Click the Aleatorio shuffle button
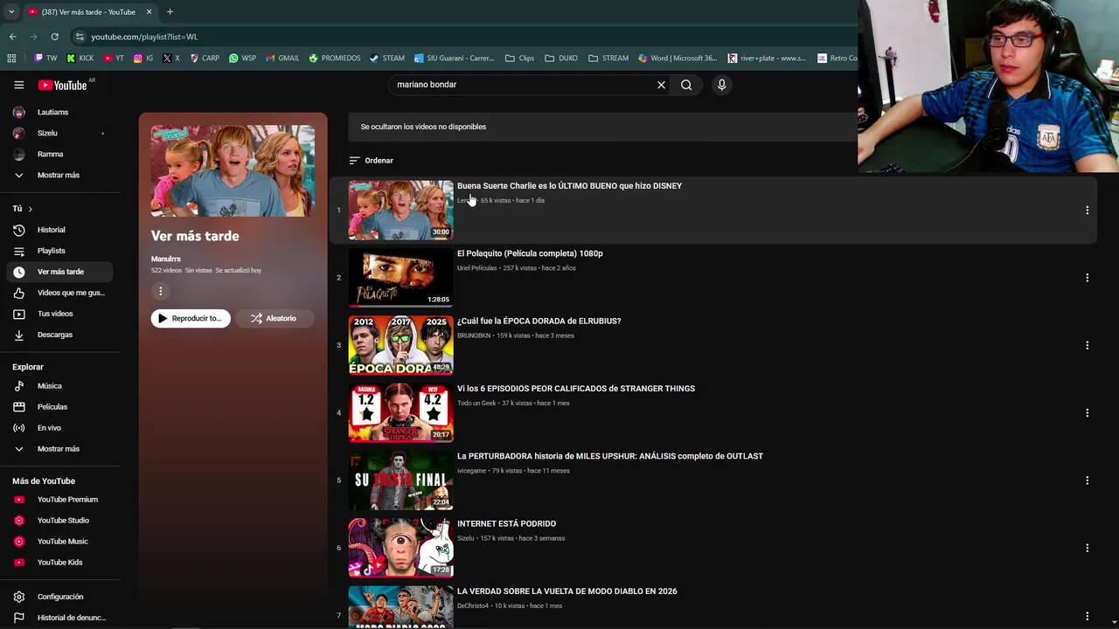 click(275, 318)
